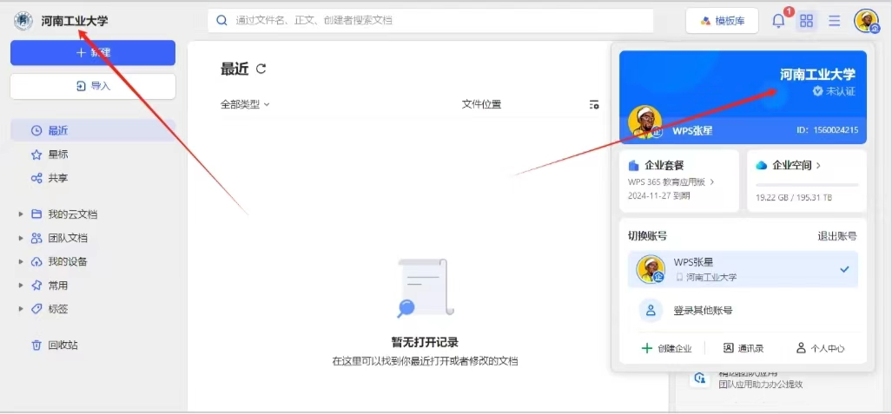The width and height of the screenshot is (892, 414).
Task: Select 我的云文档 folder
Action: [72, 214]
